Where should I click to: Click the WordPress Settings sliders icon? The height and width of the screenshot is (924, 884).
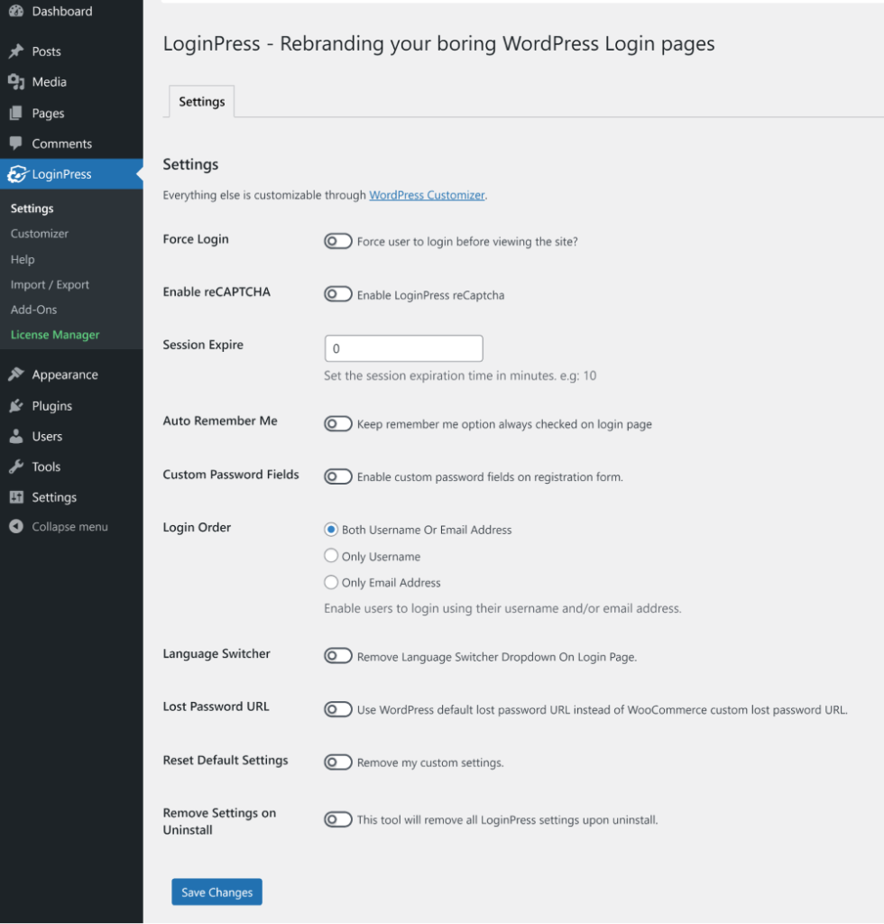pos(16,497)
